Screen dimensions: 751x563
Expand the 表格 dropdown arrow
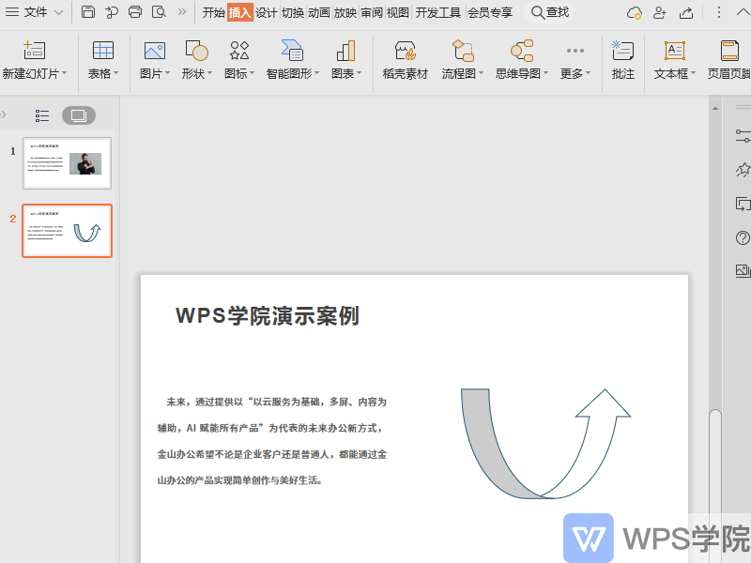(115, 73)
